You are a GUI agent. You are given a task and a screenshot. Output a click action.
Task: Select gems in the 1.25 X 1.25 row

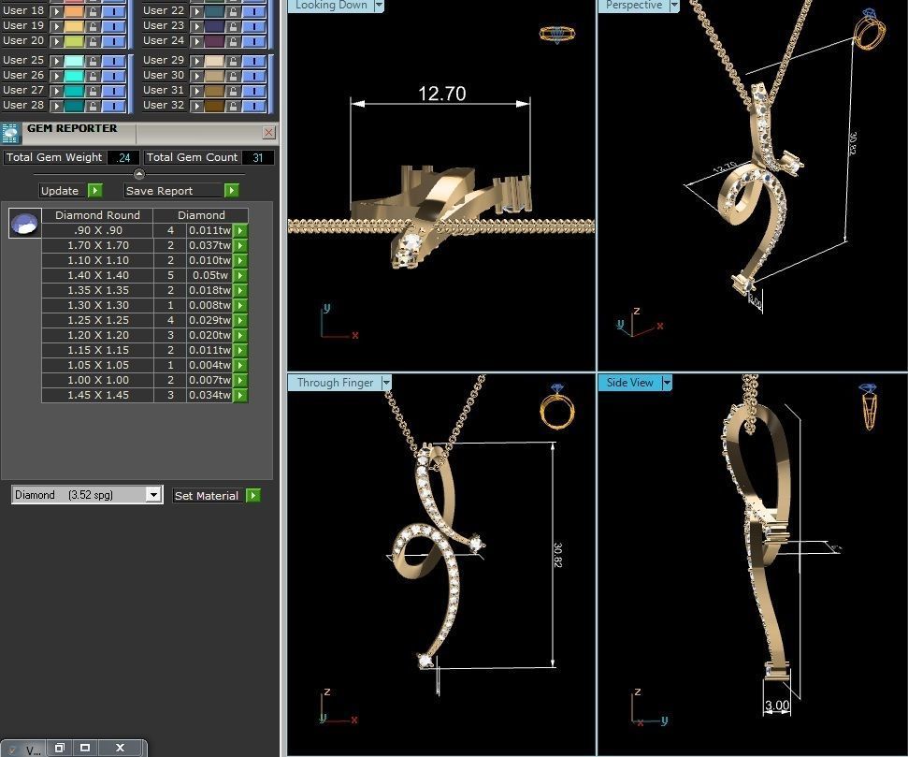click(240, 320)
